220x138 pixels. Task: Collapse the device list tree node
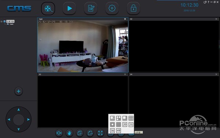click(x=1, y=21)
